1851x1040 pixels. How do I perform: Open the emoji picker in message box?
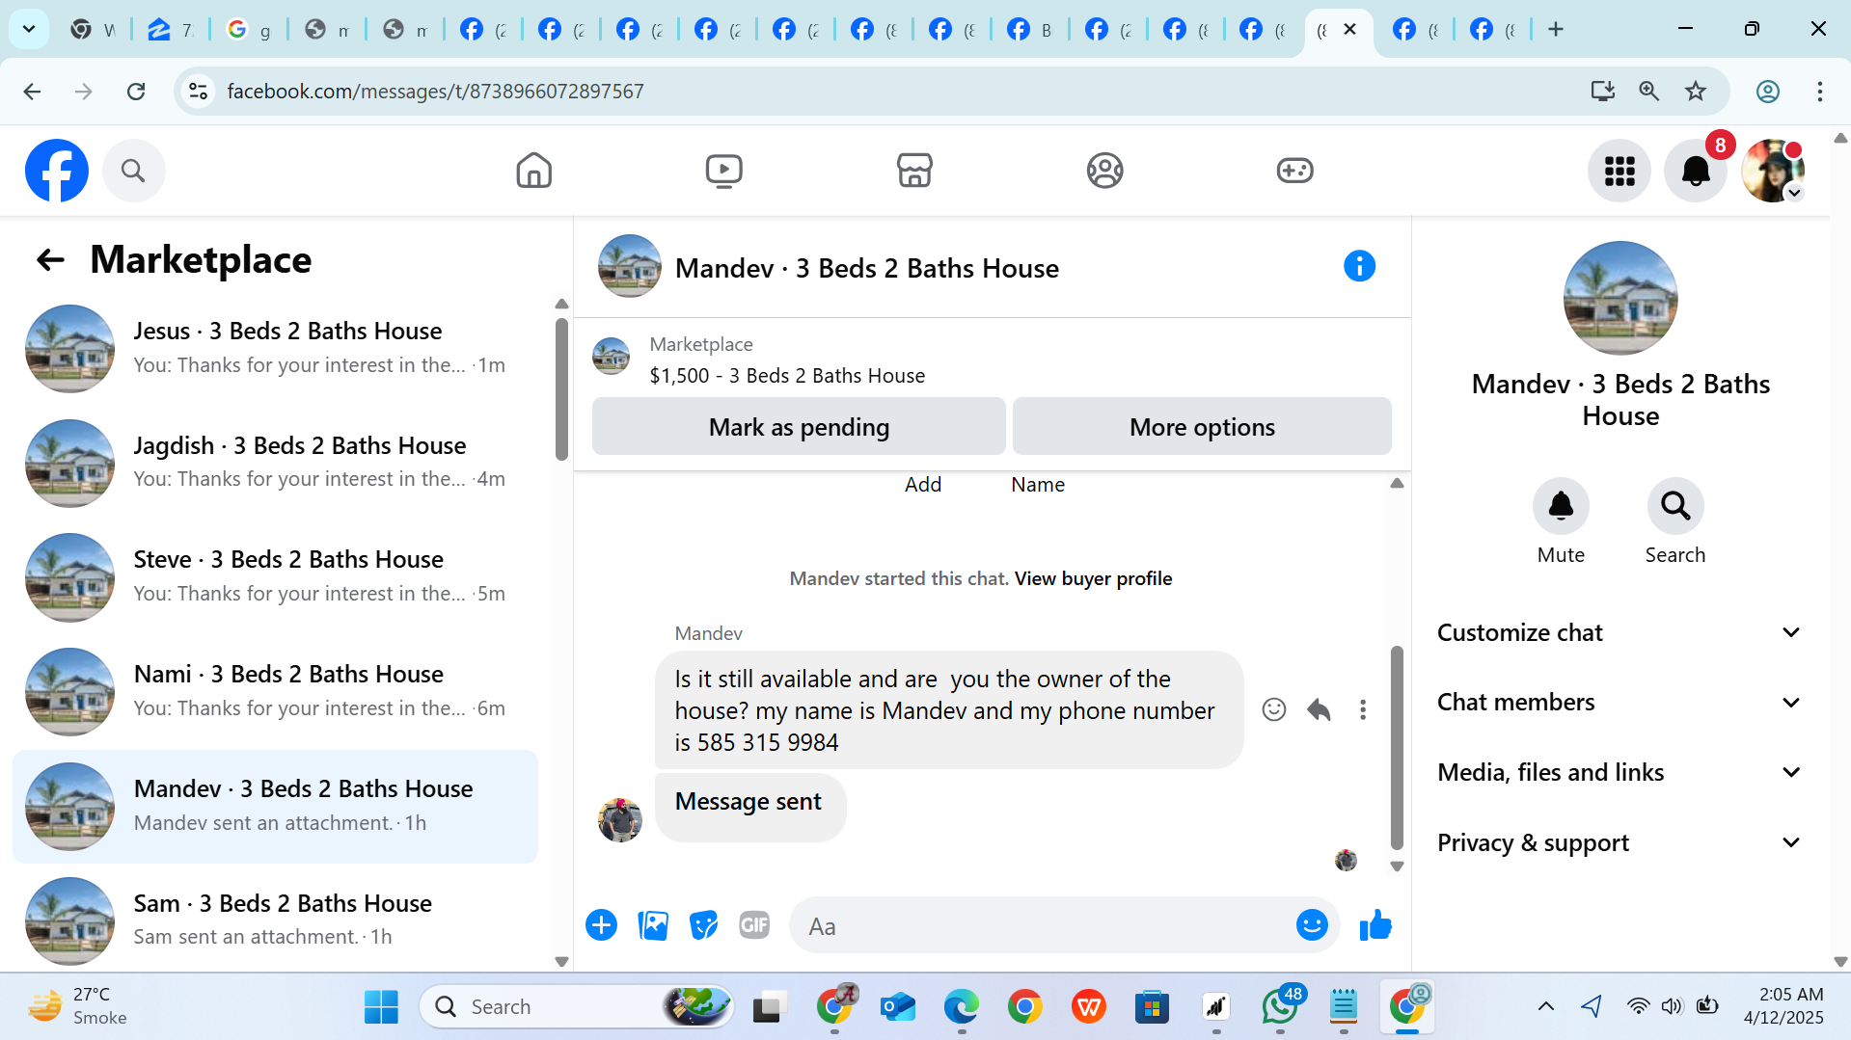(1312, 925)
